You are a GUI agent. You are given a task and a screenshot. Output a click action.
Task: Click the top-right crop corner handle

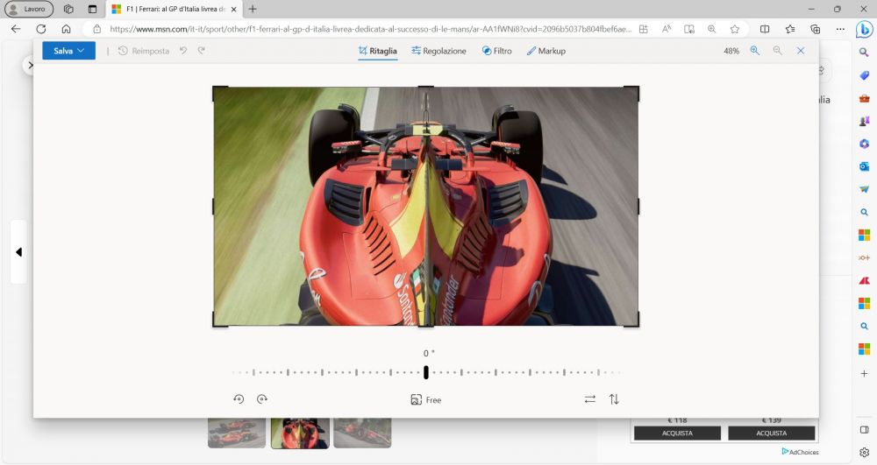click(x=637, y=88)
